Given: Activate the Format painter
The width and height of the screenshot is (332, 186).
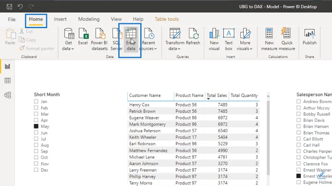Looking at the screenshot, I should [37, 48].
